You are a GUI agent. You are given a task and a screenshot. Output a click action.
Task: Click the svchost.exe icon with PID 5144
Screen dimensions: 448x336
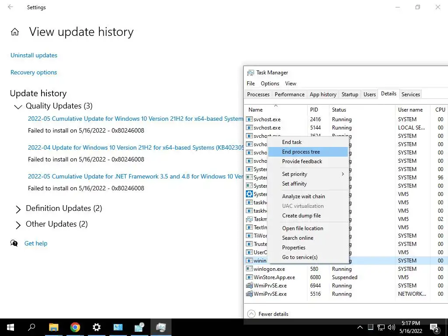[249, 127]
